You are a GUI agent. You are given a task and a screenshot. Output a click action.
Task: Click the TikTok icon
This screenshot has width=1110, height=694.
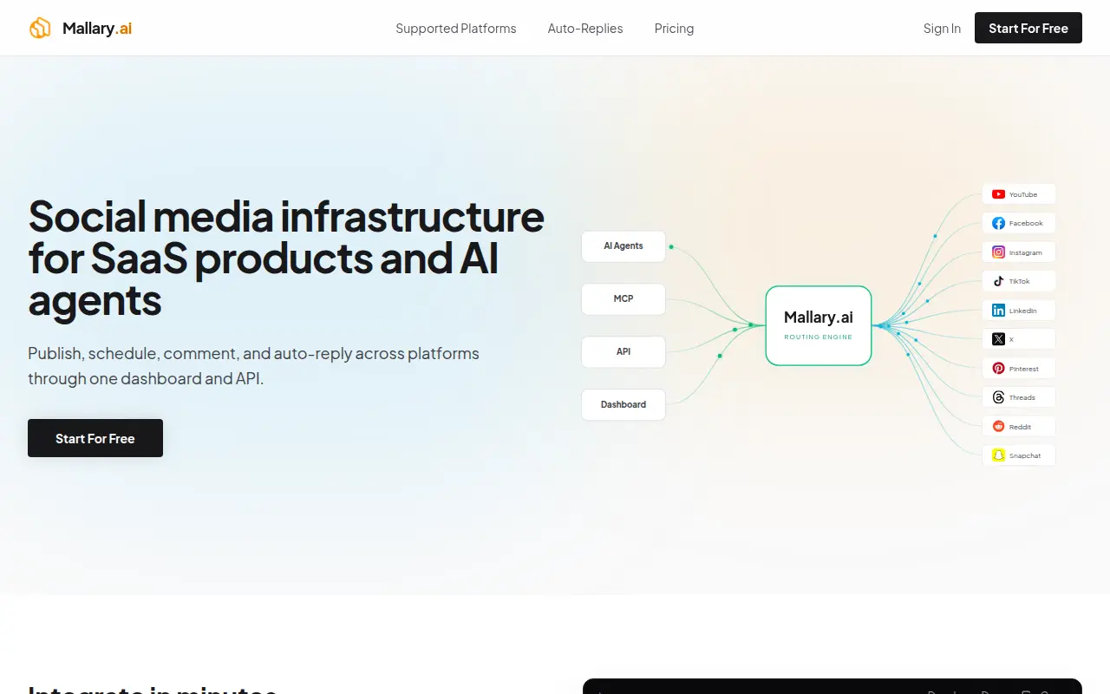click(998, 281)
